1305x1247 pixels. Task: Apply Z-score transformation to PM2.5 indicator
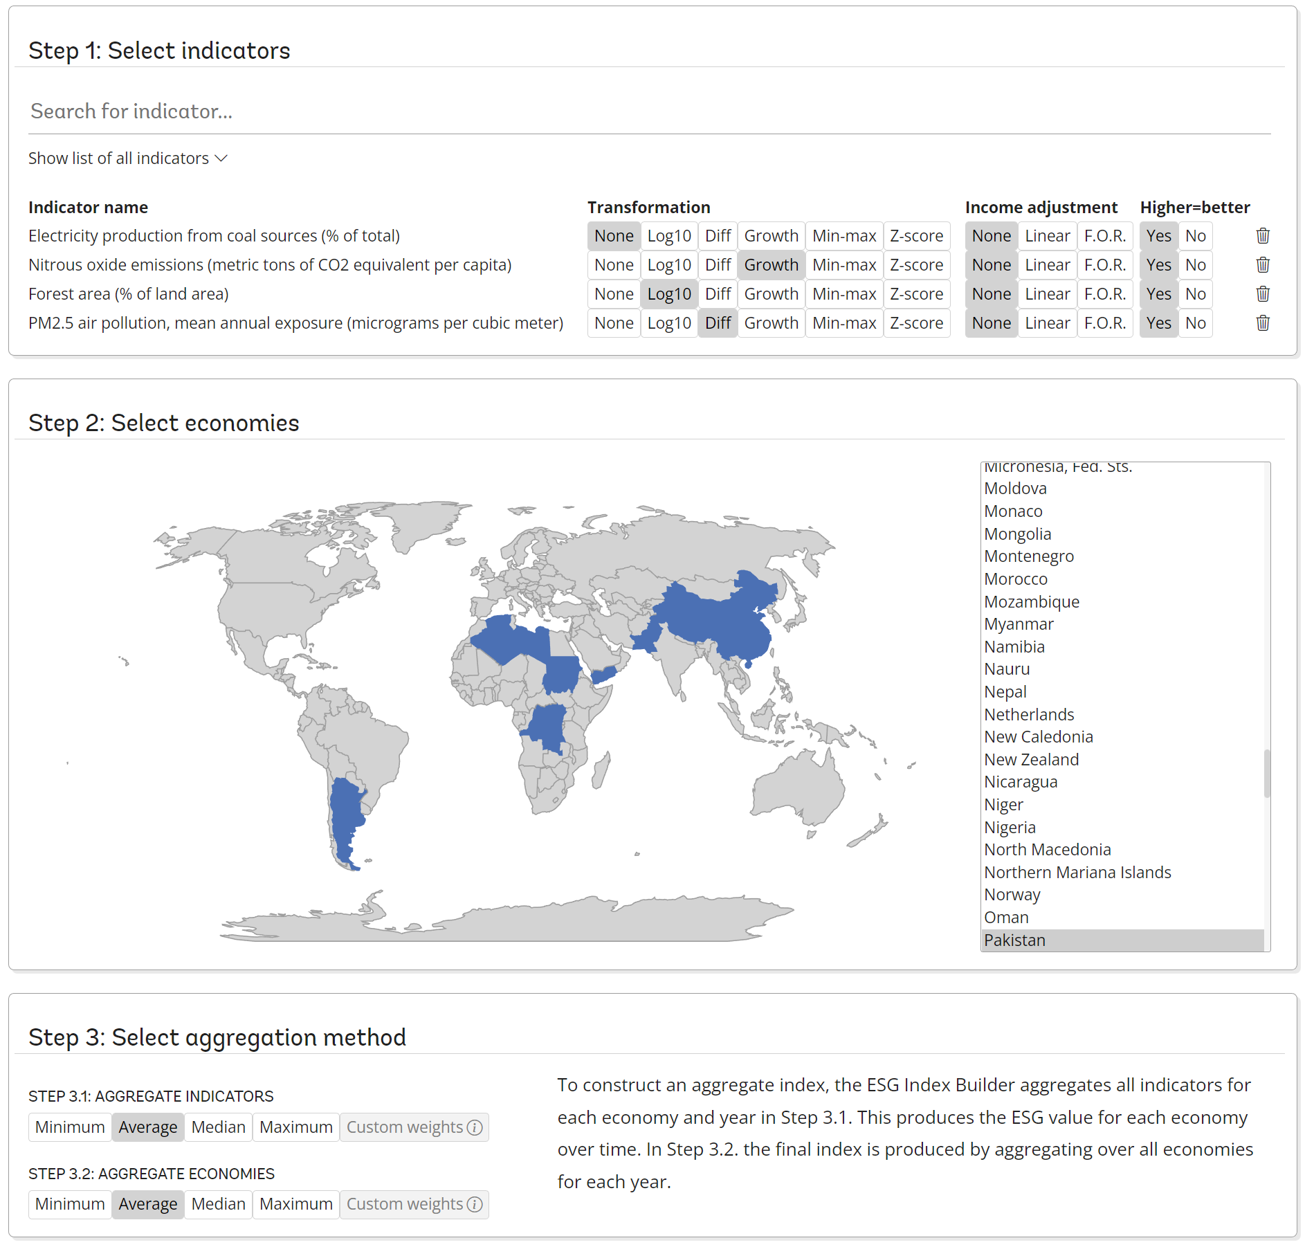[x=916, y=322]
